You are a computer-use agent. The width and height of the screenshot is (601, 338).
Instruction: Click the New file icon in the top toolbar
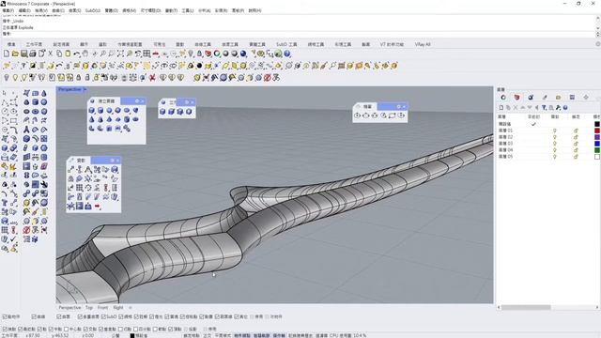7,54
